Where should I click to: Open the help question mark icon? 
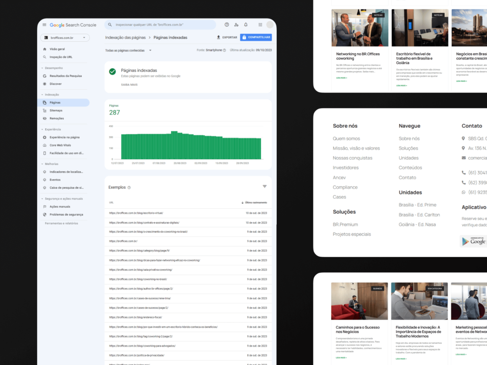coord(227,25)
